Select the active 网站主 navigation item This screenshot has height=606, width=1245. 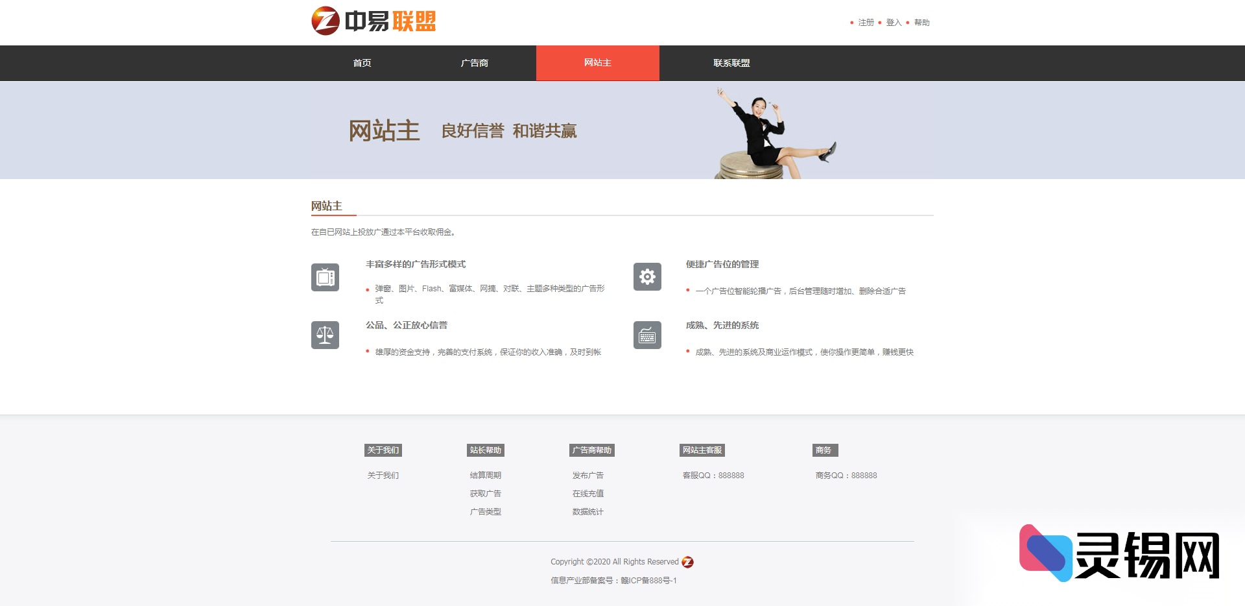(x=597, y=63)
